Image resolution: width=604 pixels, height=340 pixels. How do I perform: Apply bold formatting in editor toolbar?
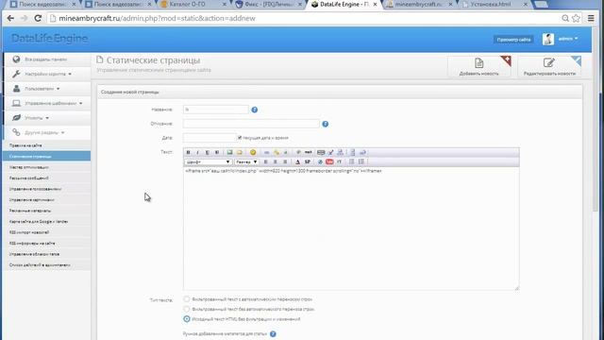click(189, 152)
